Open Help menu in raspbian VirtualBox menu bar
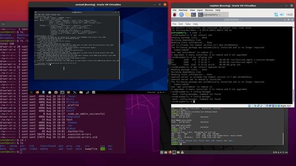Screen dimensions: 296x166 (x=218, y=10)
